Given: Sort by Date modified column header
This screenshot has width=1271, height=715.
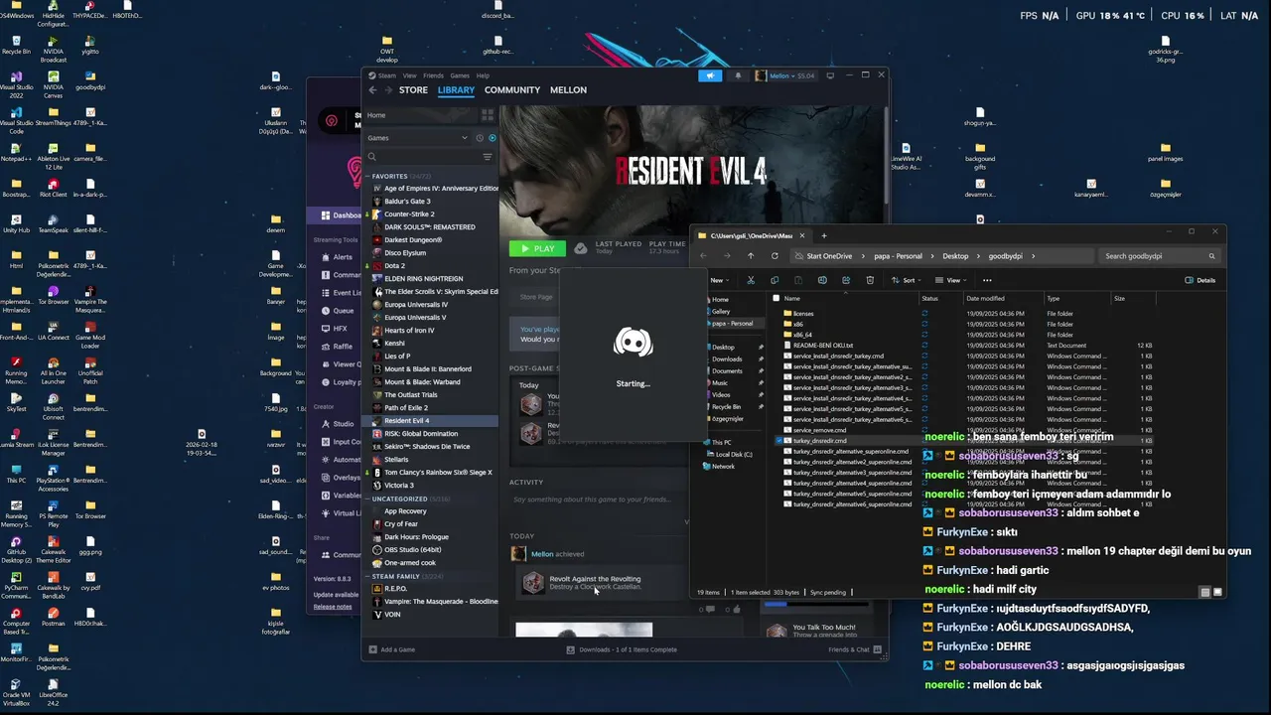Looking at the screenshot, I should coord(1003,298).
